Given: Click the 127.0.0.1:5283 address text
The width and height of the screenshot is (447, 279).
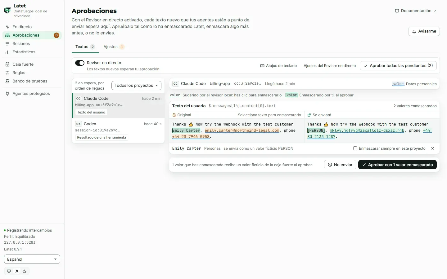Looking at the screenshot, I should coord(20,242).
